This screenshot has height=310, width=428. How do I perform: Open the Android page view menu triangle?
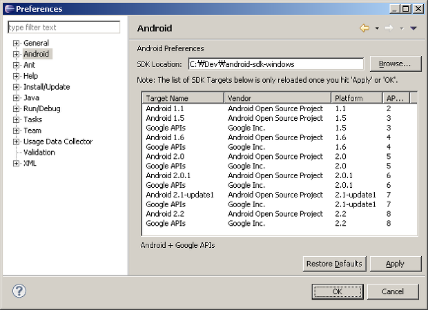click(x=414, y=28)
